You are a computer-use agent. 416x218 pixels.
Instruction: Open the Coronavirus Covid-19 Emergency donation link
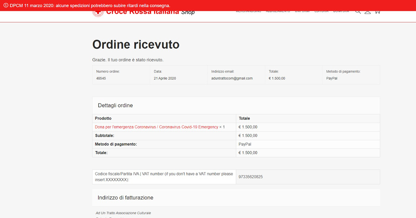[x=157, y=127]
